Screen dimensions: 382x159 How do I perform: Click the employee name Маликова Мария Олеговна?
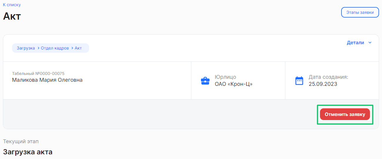click(x=47, y=80)
